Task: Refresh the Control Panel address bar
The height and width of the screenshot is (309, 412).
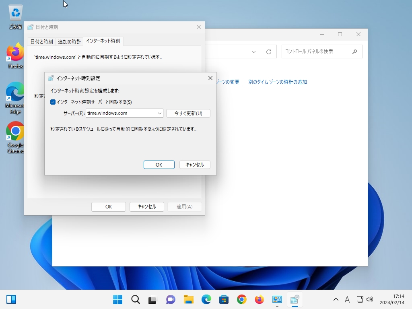Action: coord(268,52)
